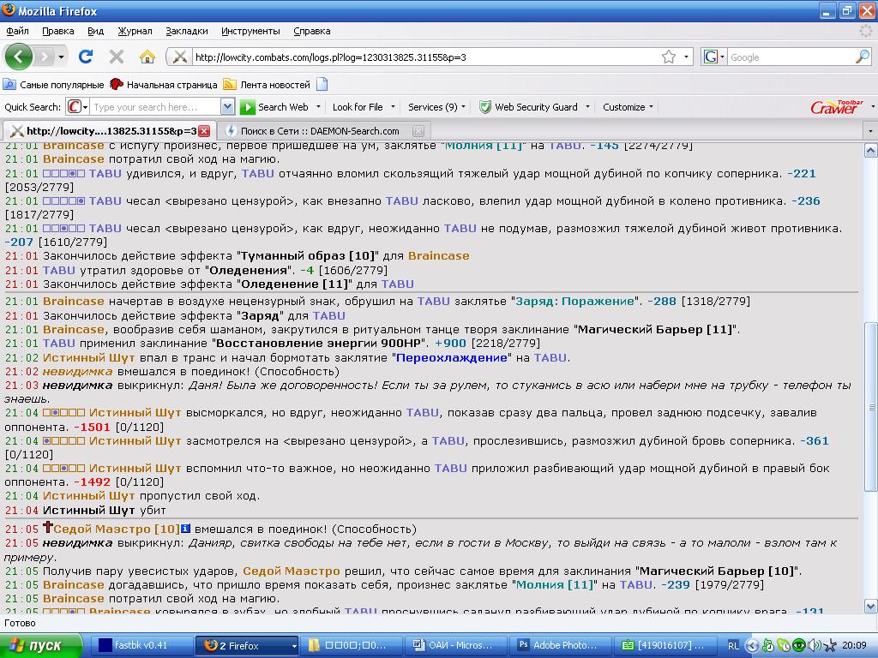Go to the Home page
Viewport: 878px width, 658px height.
[x=147, y=57]
